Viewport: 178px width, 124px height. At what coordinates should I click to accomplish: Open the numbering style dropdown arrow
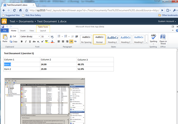(69, 37)
